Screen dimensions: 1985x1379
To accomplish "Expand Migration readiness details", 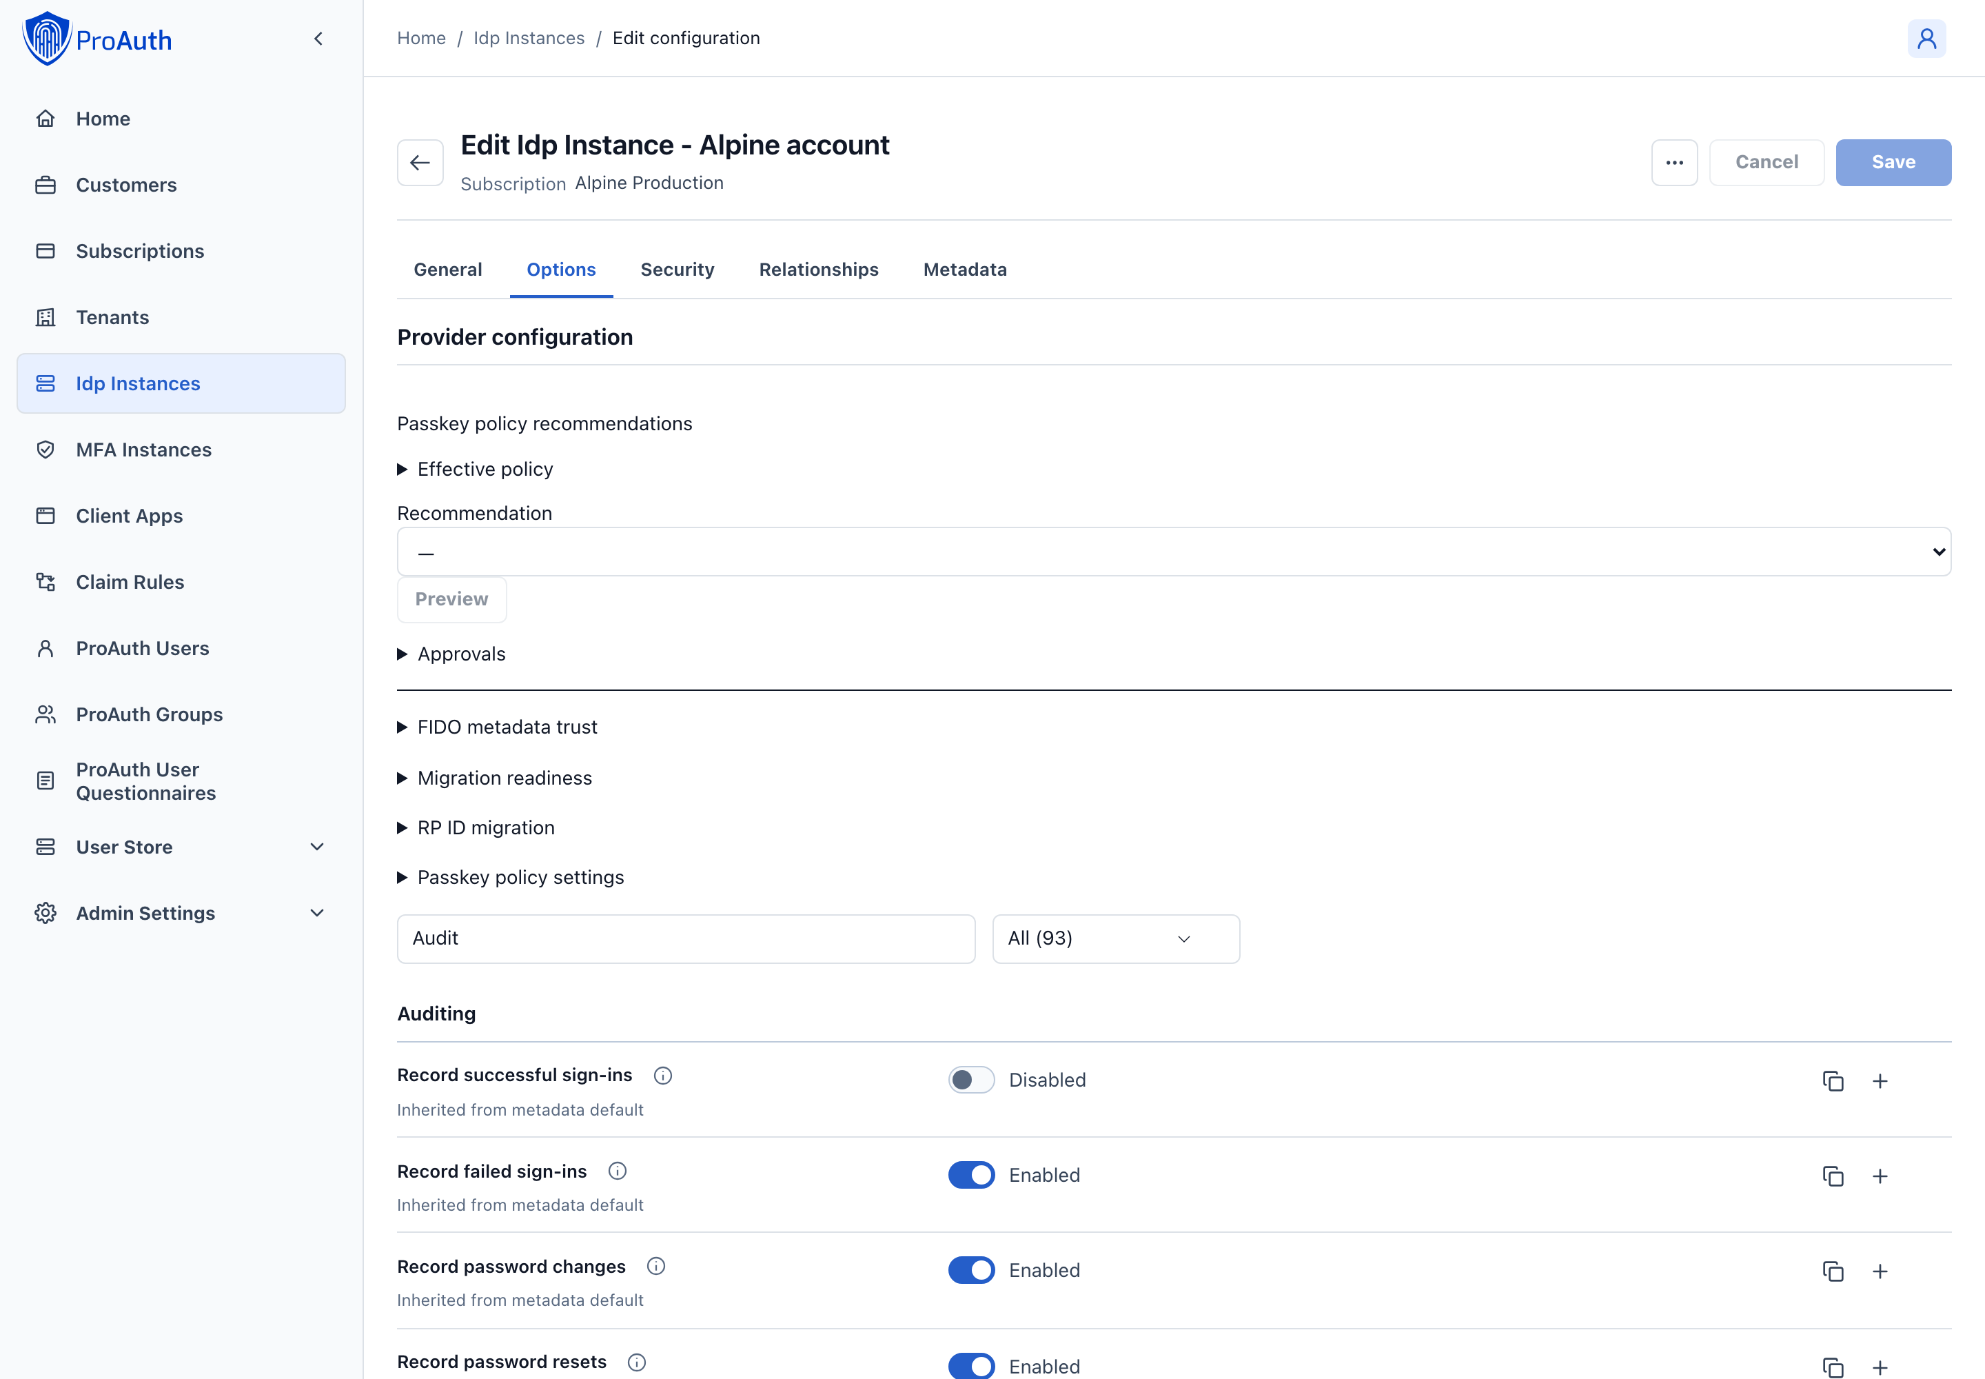I will point(495,778).
